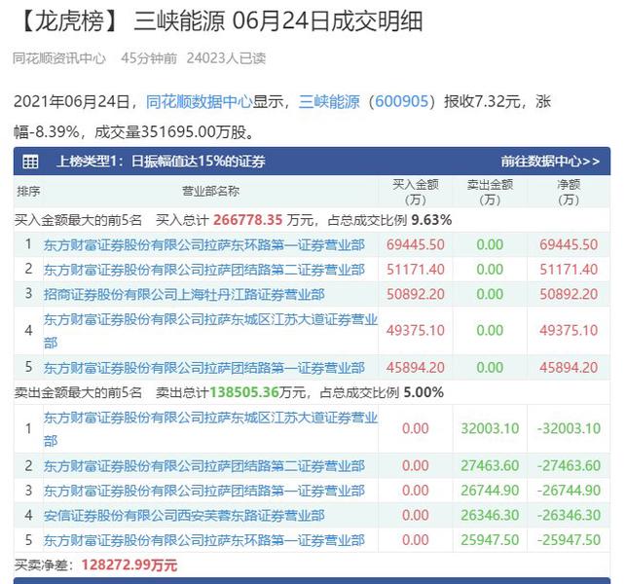The image size is (626, 584).
Task: Open 安信证券 西安芙蓉东路证券营业部 link
Action: point(184,515)
